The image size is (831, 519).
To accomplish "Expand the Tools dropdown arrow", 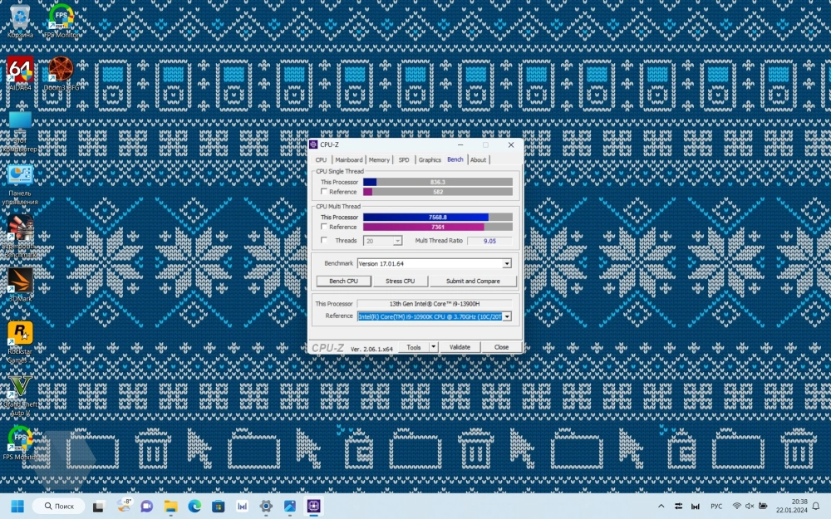I will click(433, 347).
